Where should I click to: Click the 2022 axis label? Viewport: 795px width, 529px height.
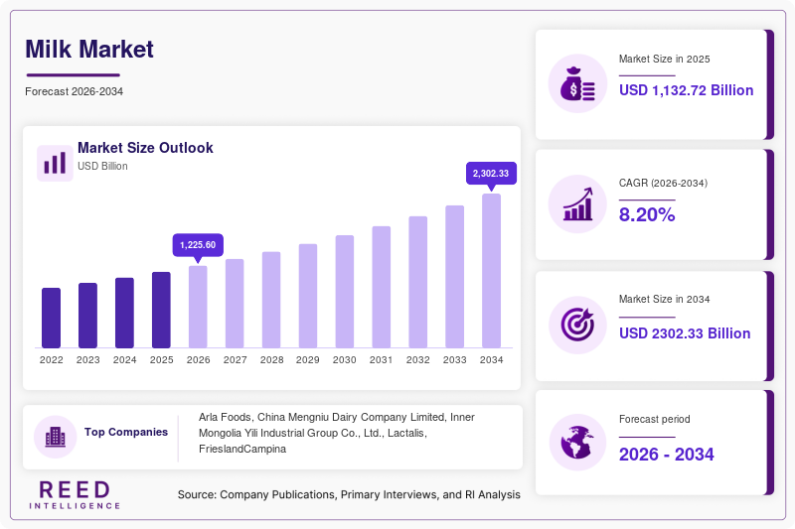tap(52, 360)
